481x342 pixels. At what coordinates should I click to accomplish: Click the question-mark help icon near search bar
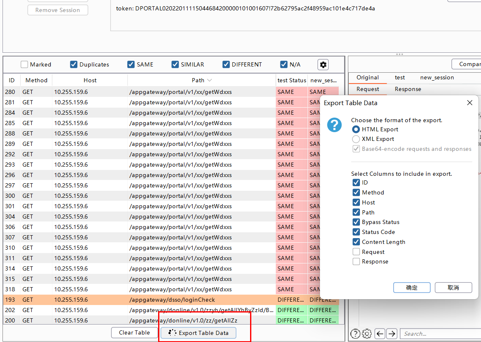point(355,334)
